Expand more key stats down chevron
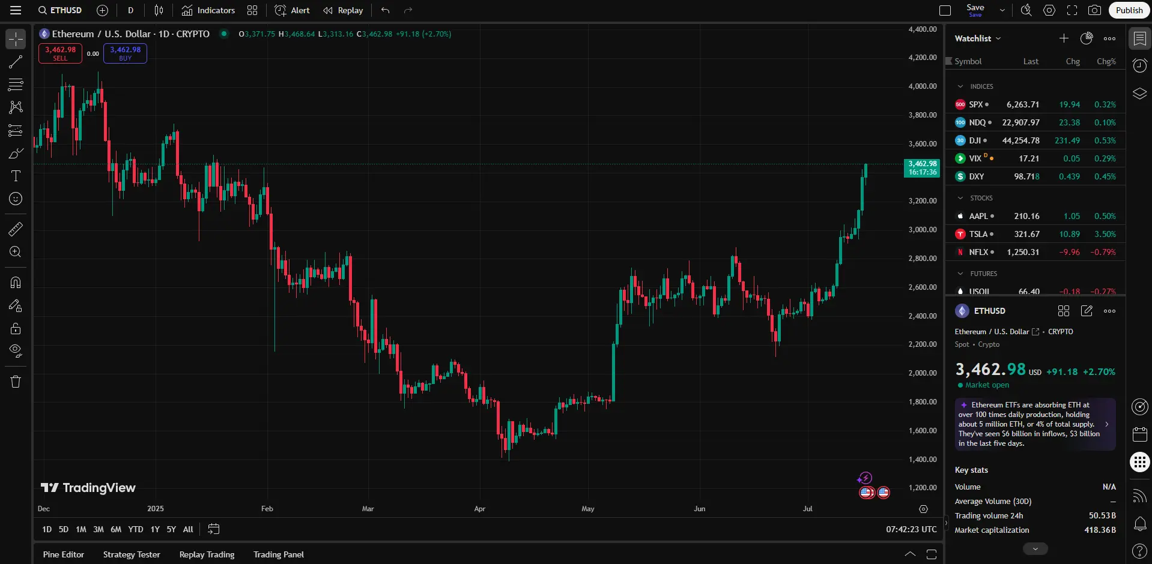 click(x=1035, y=548)
